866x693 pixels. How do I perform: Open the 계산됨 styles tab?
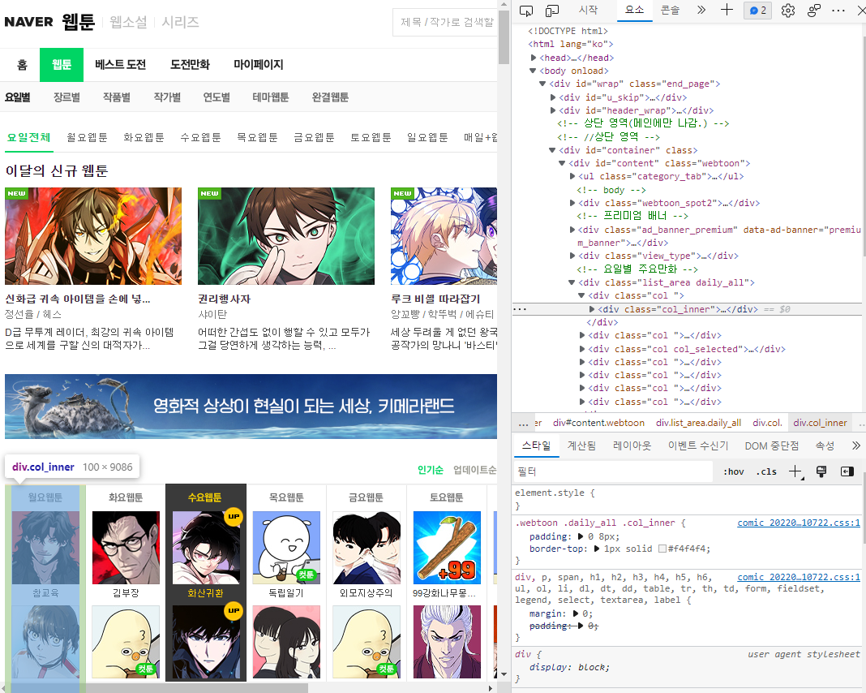click(x=581, y=445)
